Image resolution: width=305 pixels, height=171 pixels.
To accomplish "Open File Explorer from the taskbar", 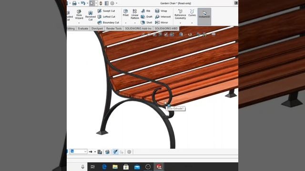I will pos(115,167).
